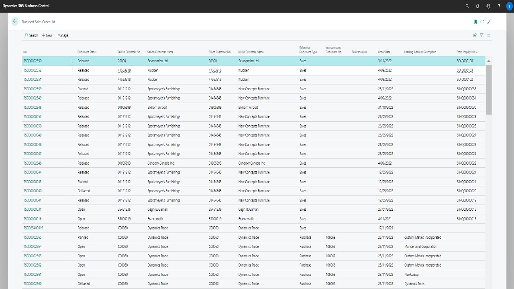
Task: Show more options for row TSO00002550
Action: tap(72, 61)
